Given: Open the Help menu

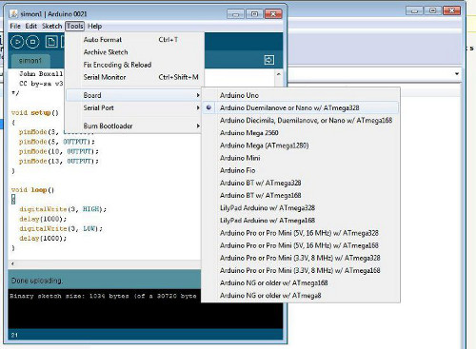Looking at the screenshot, I should click(94, 26).
